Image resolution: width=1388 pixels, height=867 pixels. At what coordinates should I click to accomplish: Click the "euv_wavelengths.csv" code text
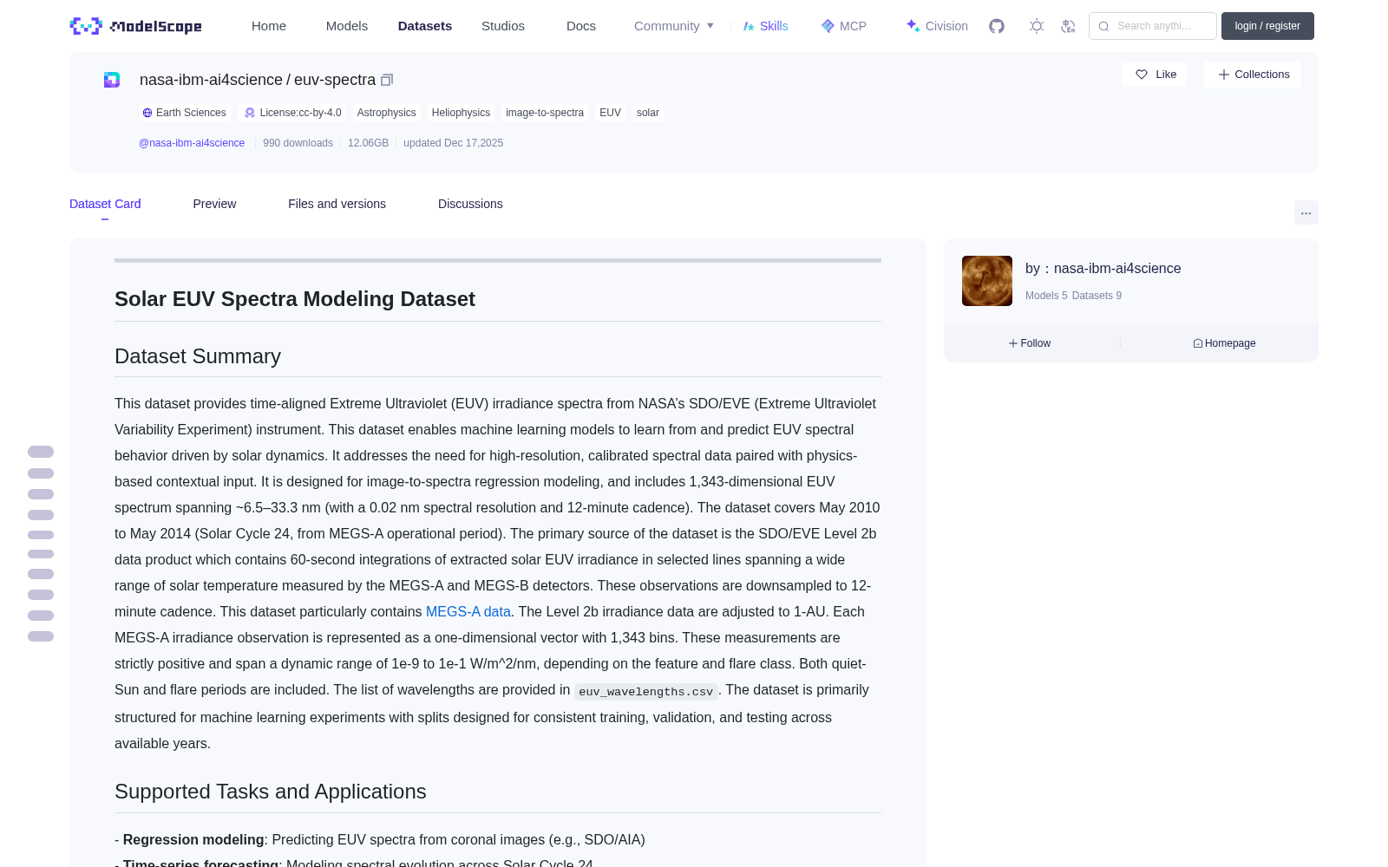click(645, 691)
